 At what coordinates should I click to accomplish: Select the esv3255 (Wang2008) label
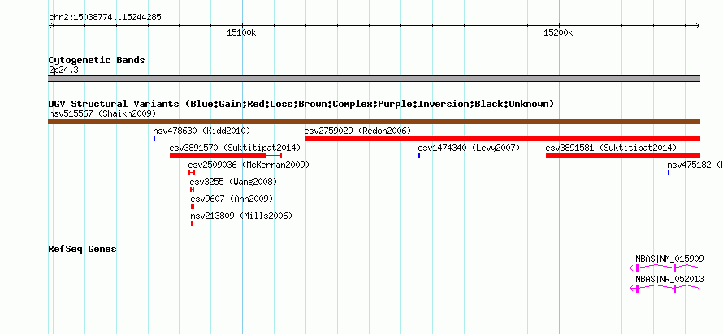point(233,182)
